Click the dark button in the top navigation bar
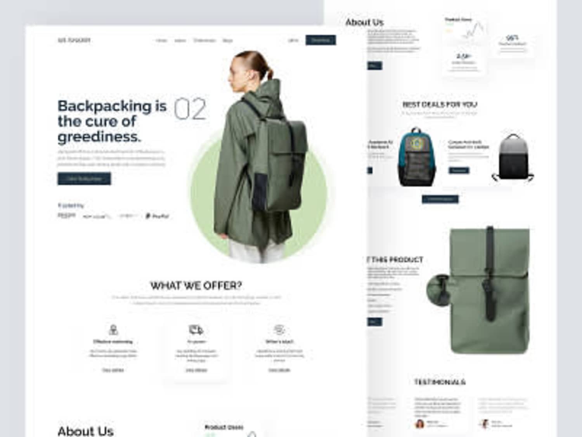 pyautogui.click(x=320, y=40)
